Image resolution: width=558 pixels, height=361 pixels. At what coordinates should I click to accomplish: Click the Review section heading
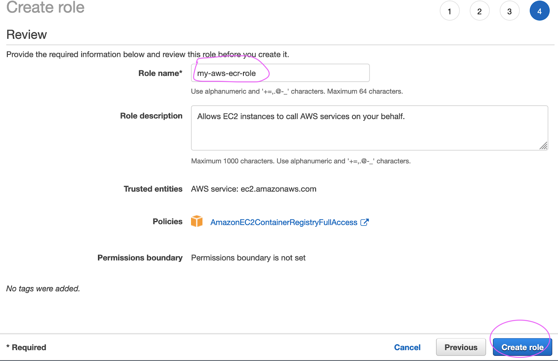pyautogui.click(x=27, y=34)
